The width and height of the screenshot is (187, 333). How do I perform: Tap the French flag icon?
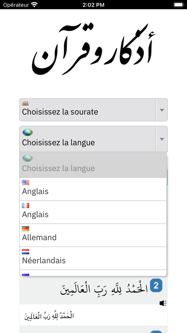[26, 206]
